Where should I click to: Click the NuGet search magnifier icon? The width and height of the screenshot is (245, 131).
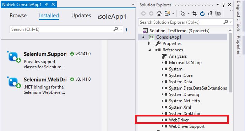click(116, 29)
